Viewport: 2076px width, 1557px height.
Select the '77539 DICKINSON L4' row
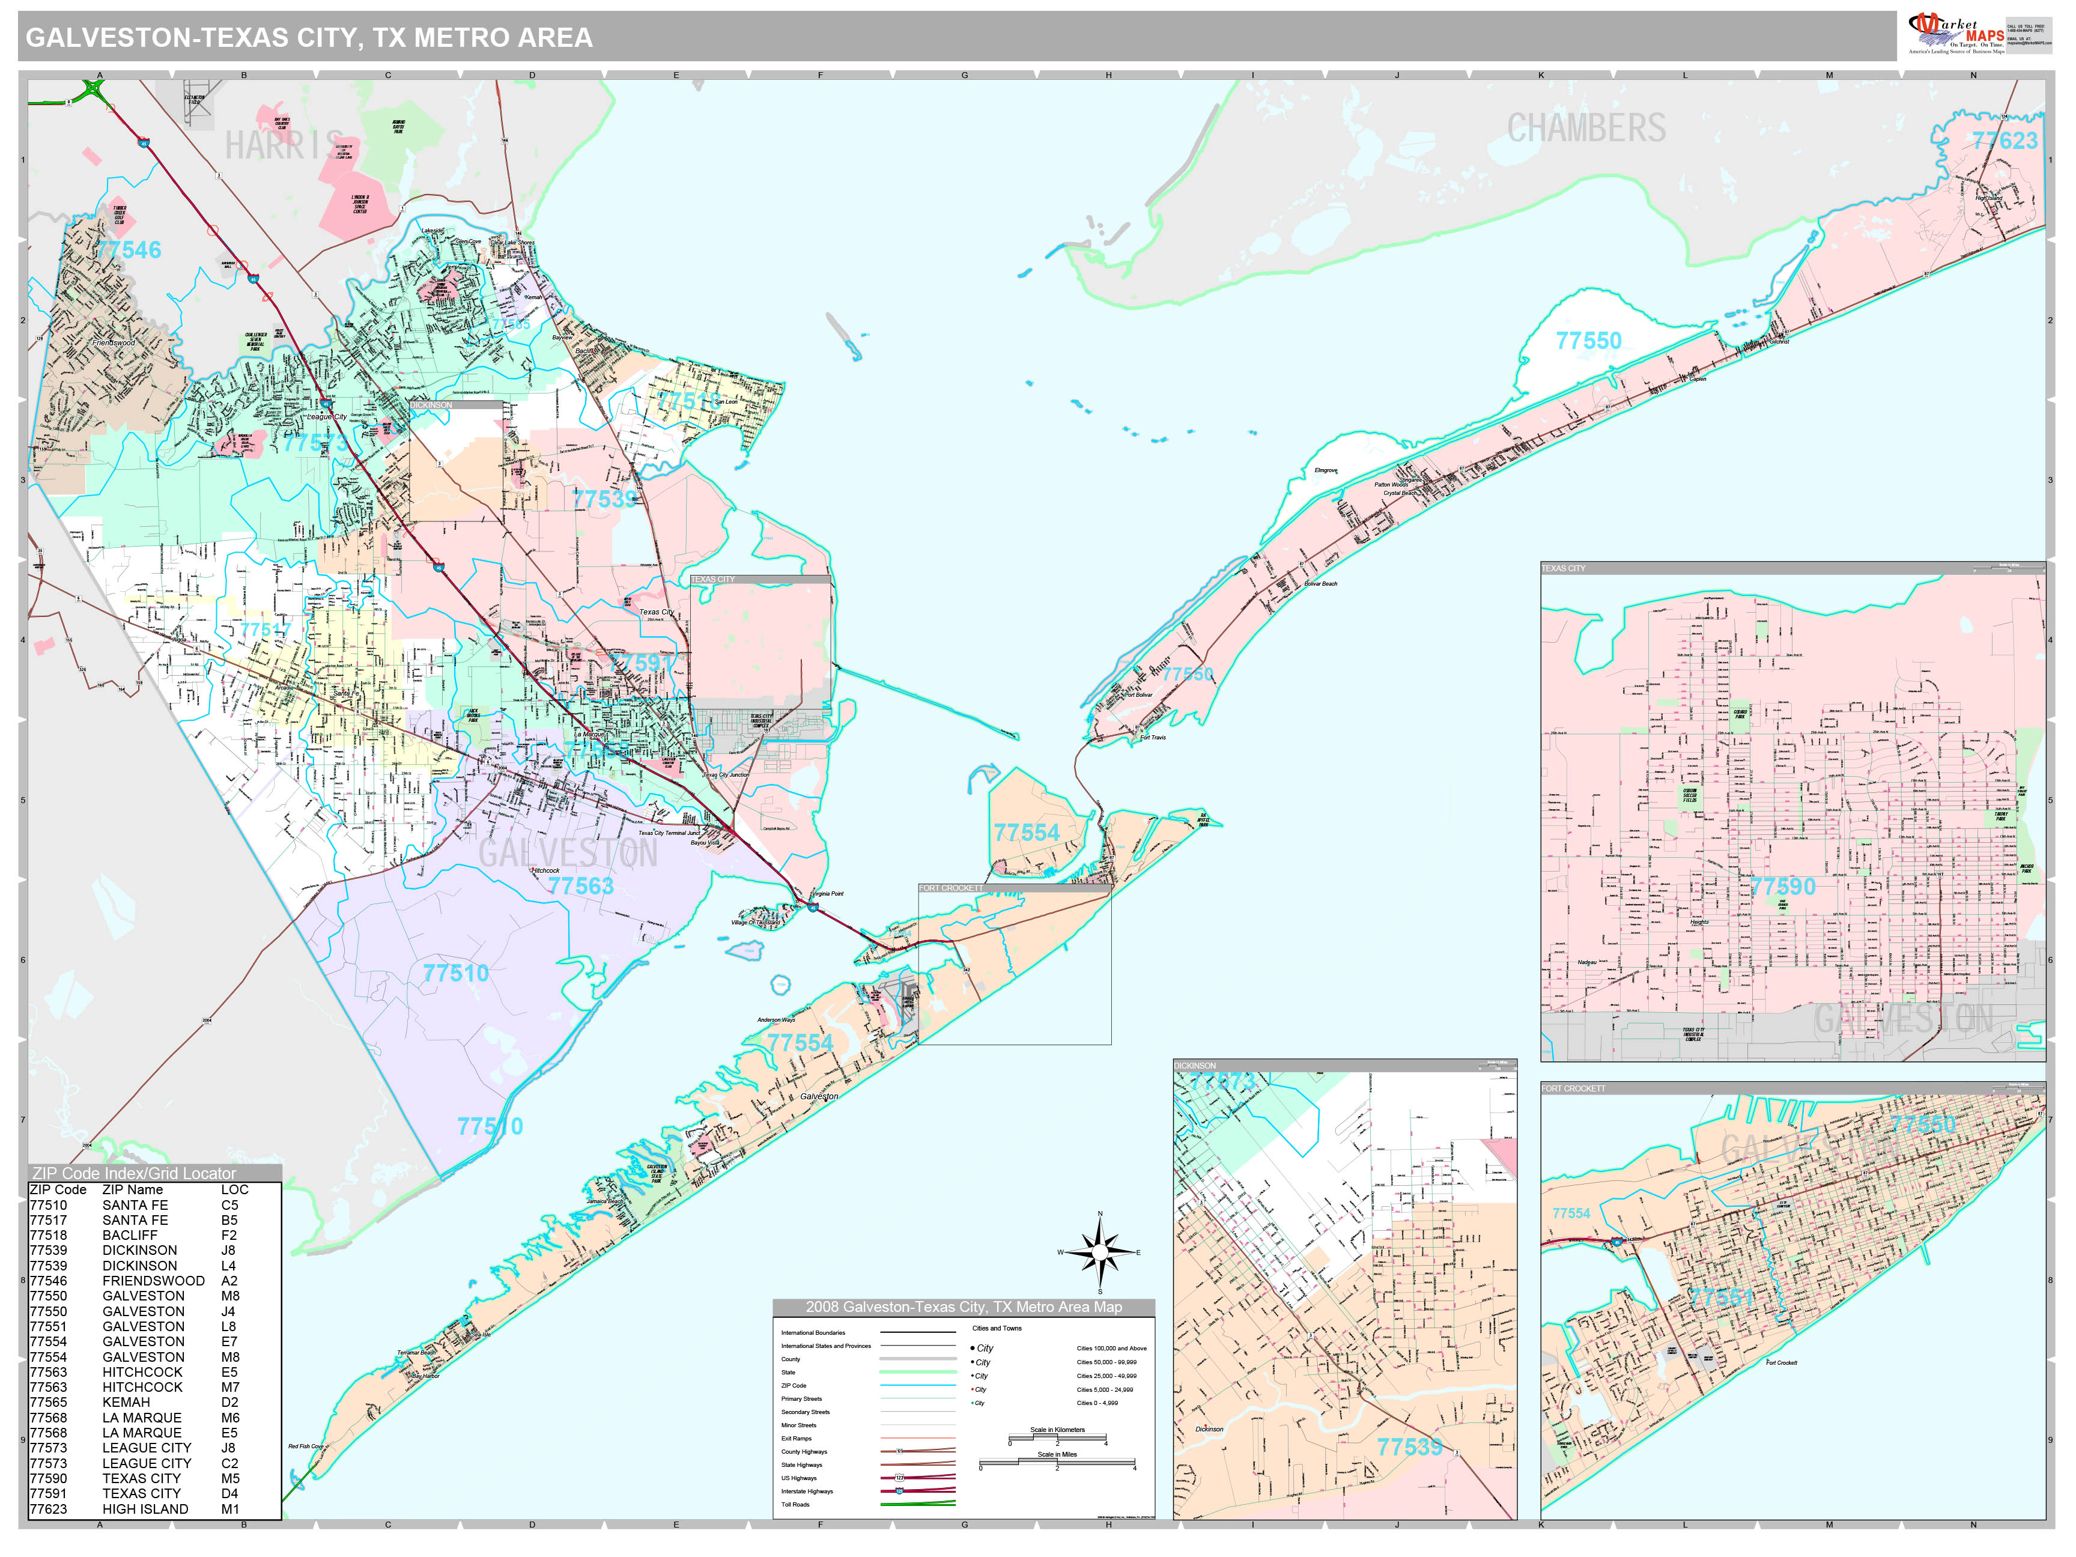coord(155,1265)
